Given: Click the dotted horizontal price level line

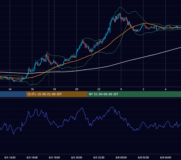Looking at the screenshot, I should 90,70.
